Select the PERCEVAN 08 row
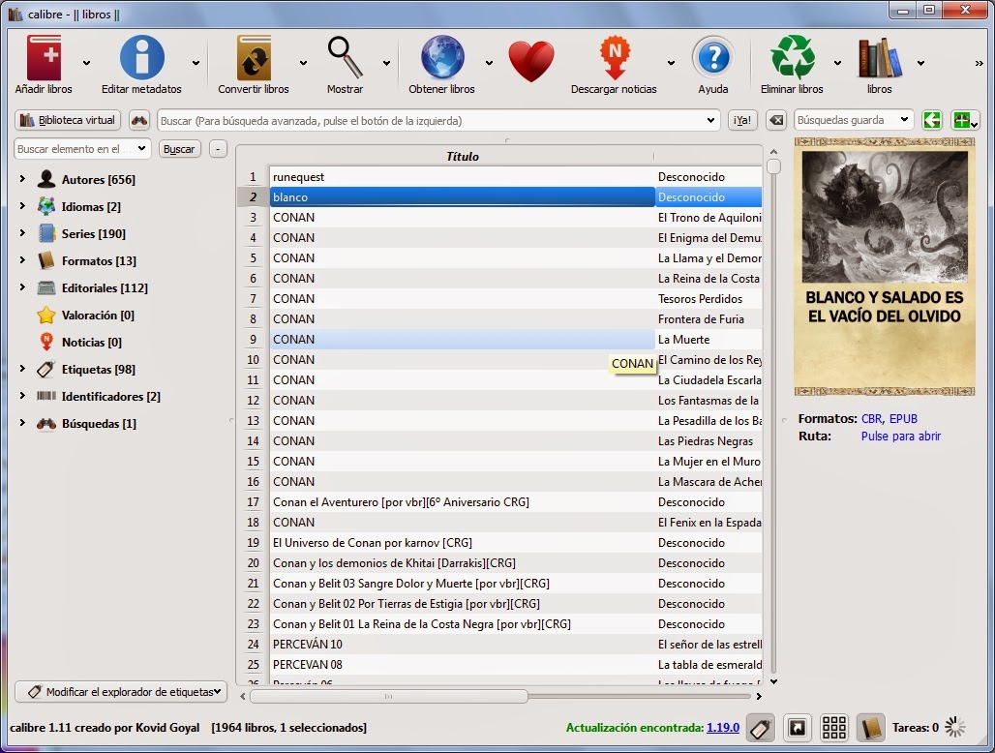995x753 pixels. [462, 664]
